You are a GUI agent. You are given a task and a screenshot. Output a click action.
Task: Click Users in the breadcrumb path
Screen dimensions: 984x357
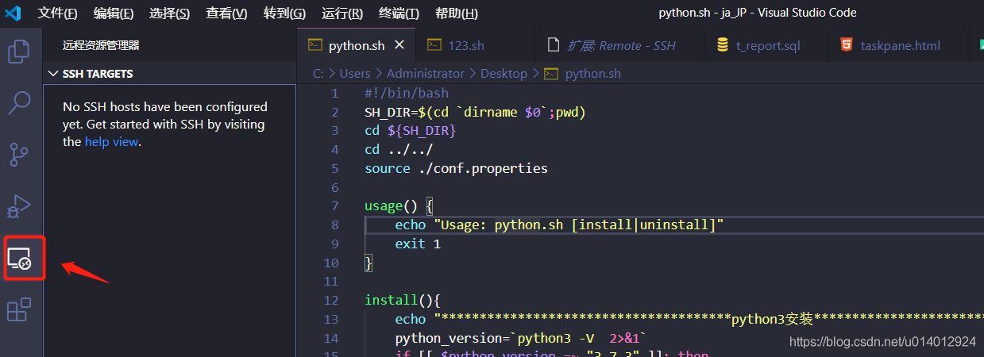(x=355, y=73)
